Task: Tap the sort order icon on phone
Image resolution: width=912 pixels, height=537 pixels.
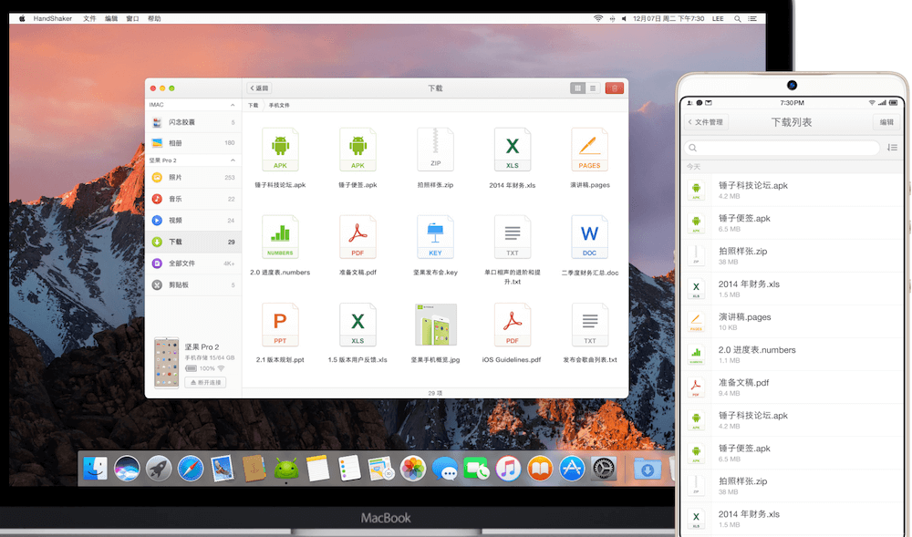Action: (892, 148)
